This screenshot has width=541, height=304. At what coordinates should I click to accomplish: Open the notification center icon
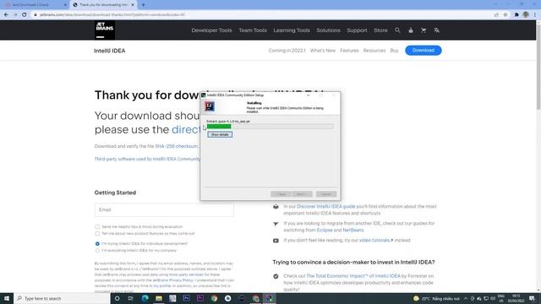pos(532,298)
